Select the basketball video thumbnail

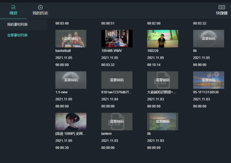click(x=71, y=39)
